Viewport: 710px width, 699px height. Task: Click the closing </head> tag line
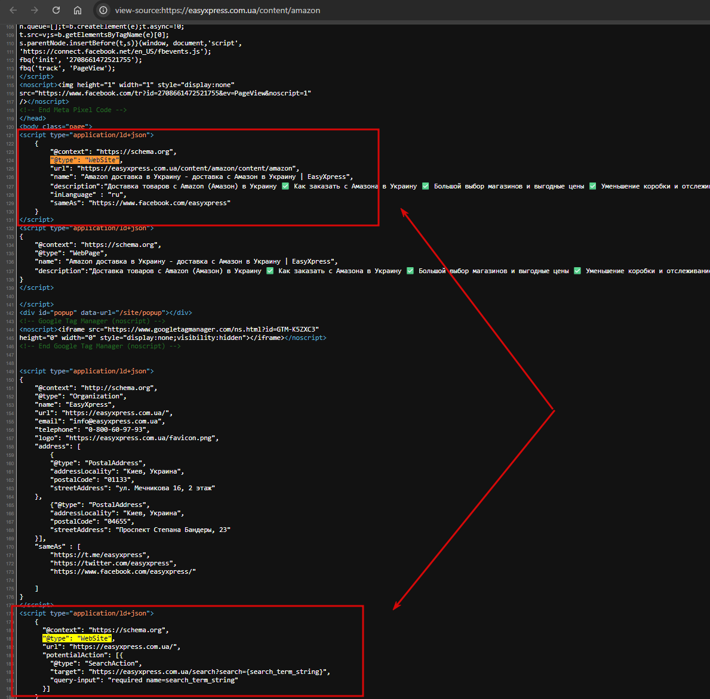pyautogui.click(x=33, y=119)
